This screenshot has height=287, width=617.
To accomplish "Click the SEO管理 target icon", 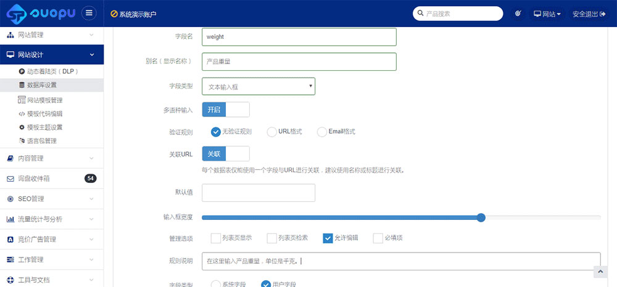I will pos(10,199).
